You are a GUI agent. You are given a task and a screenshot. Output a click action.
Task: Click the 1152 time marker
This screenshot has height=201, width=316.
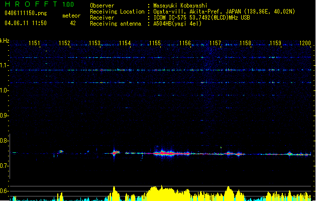coord(64,43)
